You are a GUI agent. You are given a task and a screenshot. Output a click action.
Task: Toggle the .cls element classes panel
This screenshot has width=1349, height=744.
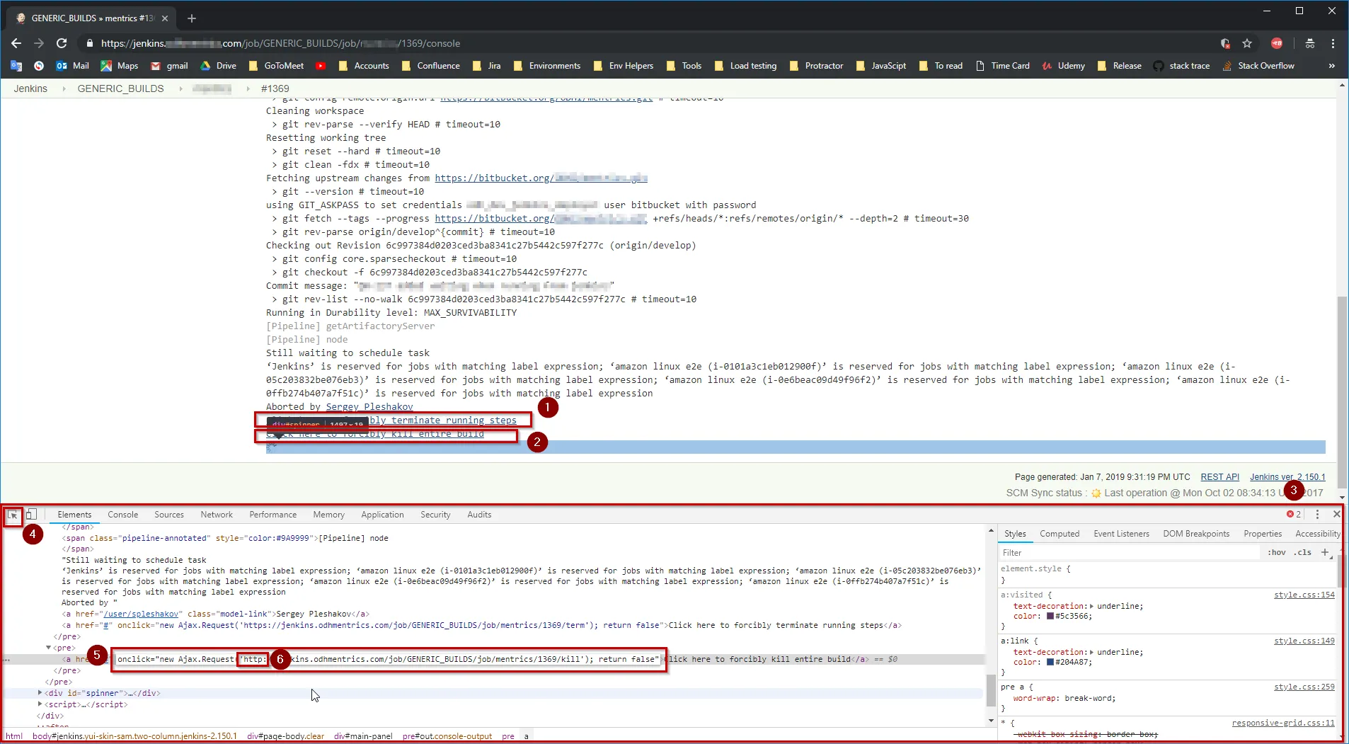click(1303, 552)
